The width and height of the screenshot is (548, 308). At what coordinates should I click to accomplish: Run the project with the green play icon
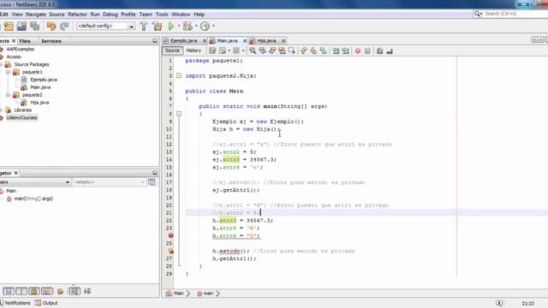pyautogui.click(x=171, y=27)
